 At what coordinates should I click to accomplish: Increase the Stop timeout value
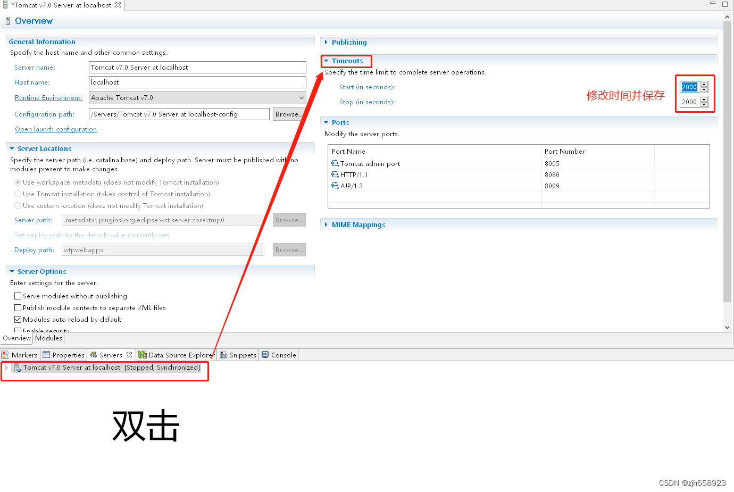pyautogui.click(x=704, y=99)
